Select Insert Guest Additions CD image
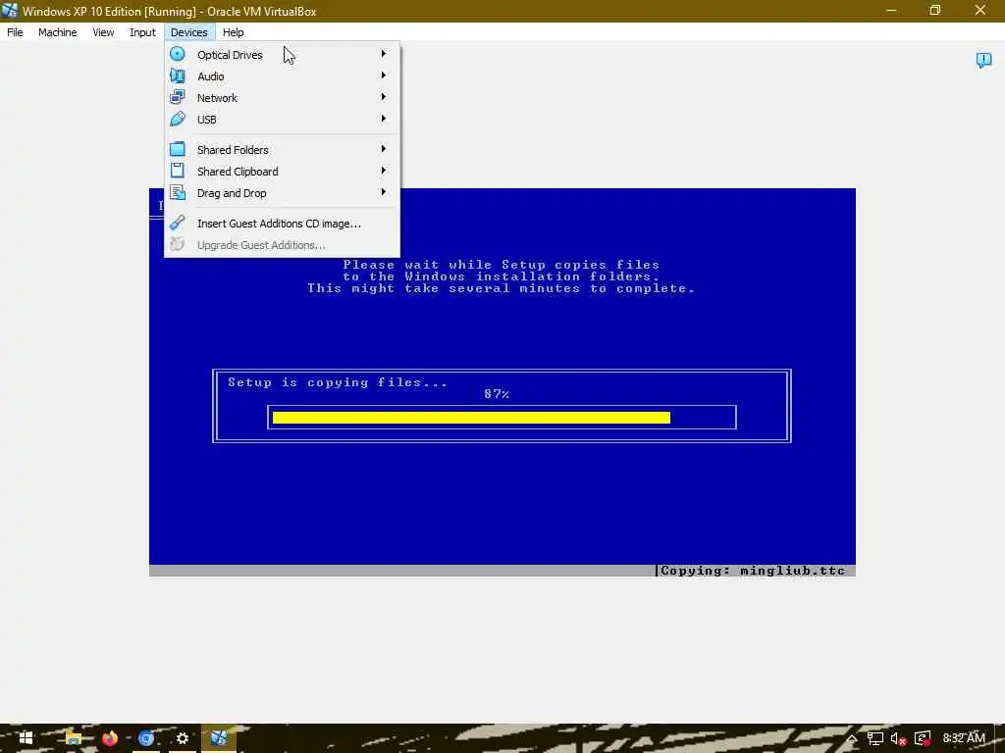The image size is (1005, 753). click(x=282, y=224)
